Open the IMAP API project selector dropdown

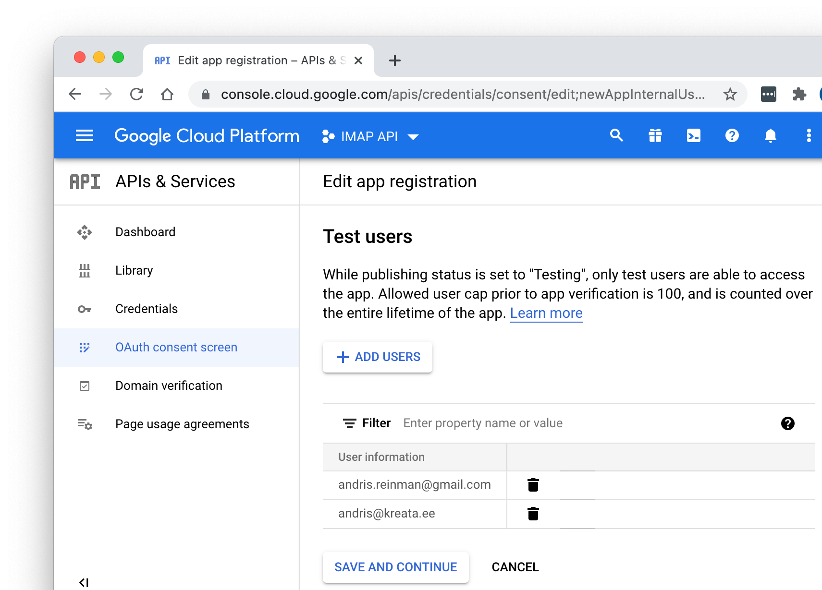point(370,136)
